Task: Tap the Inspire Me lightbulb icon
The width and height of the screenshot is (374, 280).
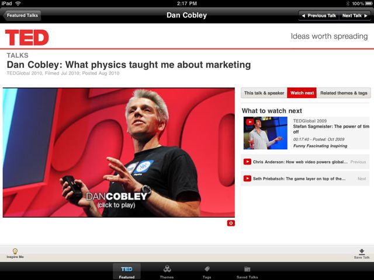Action: click(x=15, y=251)
